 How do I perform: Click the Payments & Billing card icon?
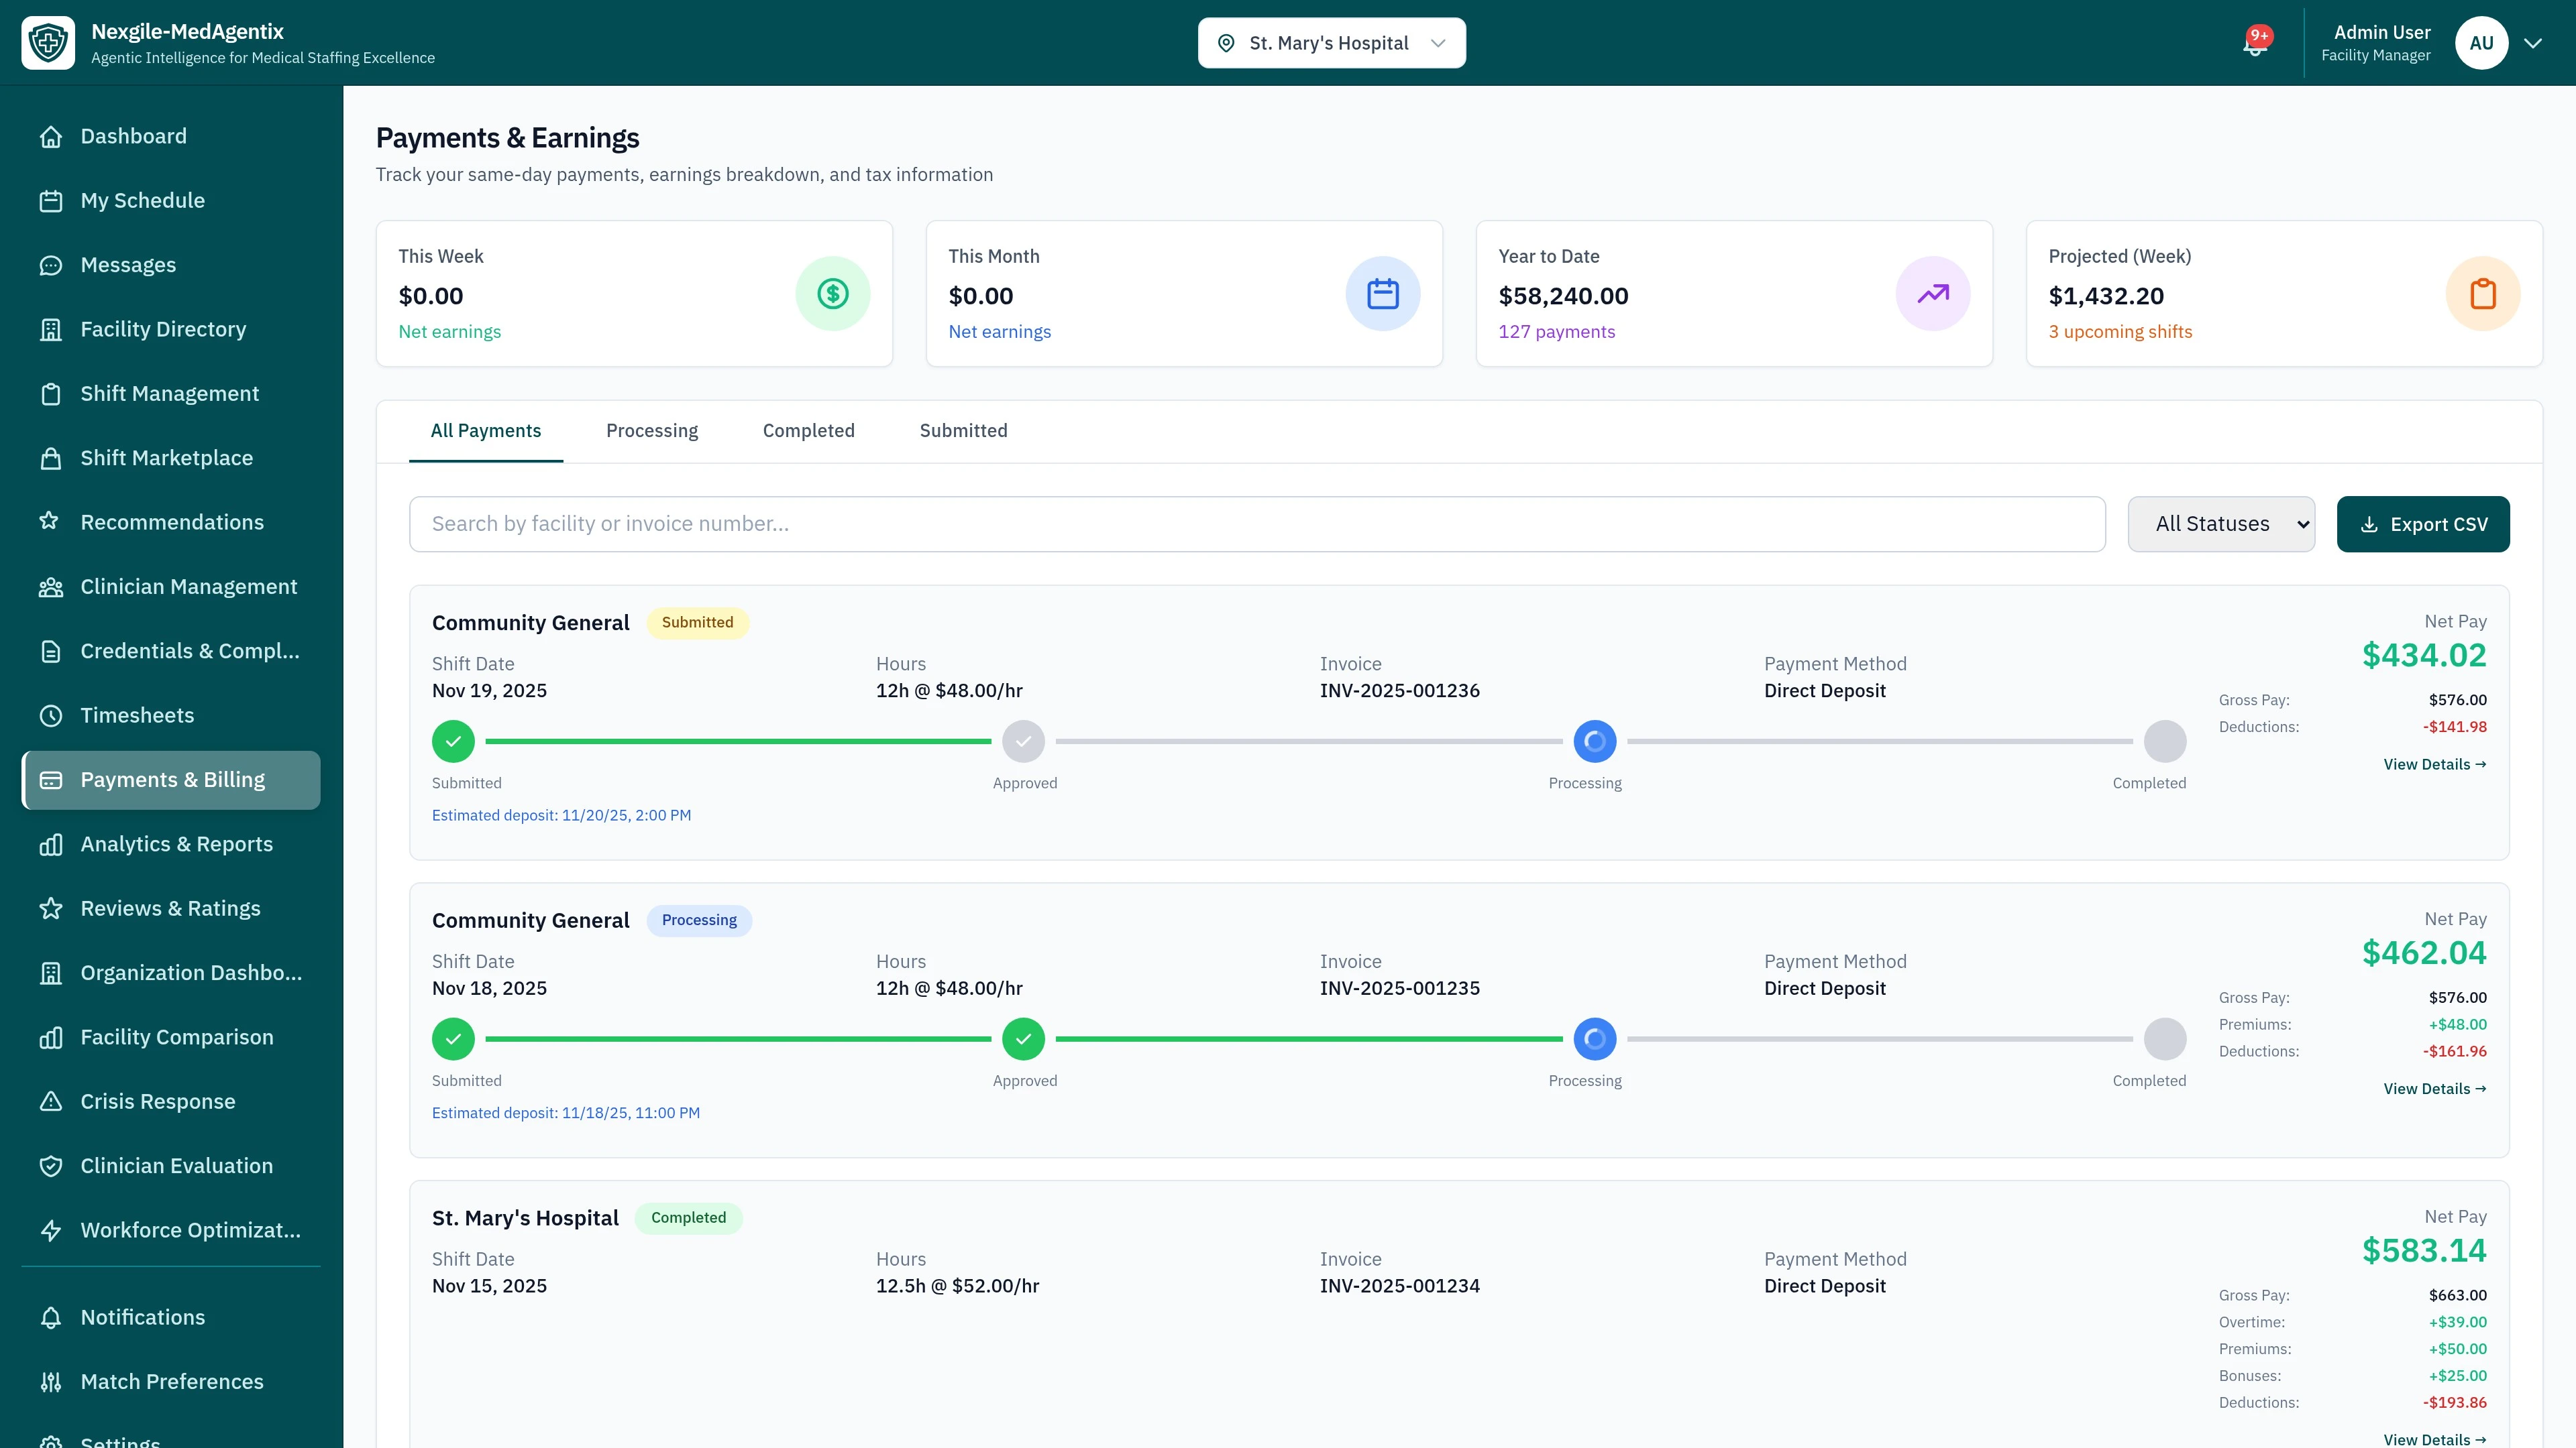click(52, 780)
